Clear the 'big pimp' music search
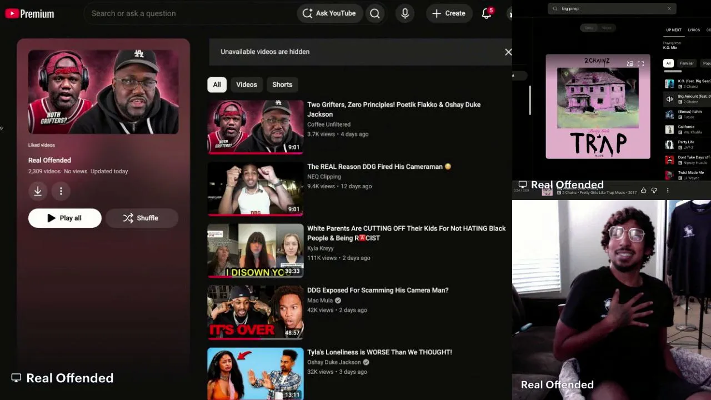Image resolution: width=711 pixels, height=400 pixels. pyautogui.click(x=669, y=8)
